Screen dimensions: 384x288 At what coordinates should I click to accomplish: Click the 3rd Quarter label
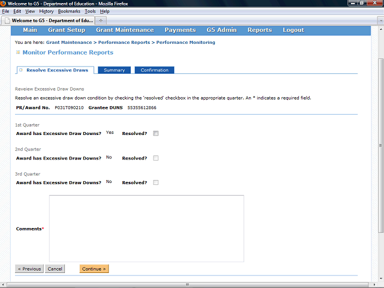point(28,174)
